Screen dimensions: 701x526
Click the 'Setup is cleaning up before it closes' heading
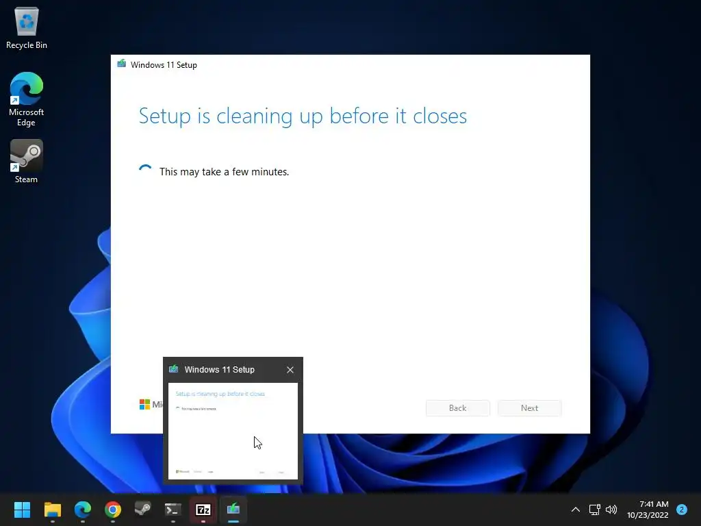[x=303, y=116]
